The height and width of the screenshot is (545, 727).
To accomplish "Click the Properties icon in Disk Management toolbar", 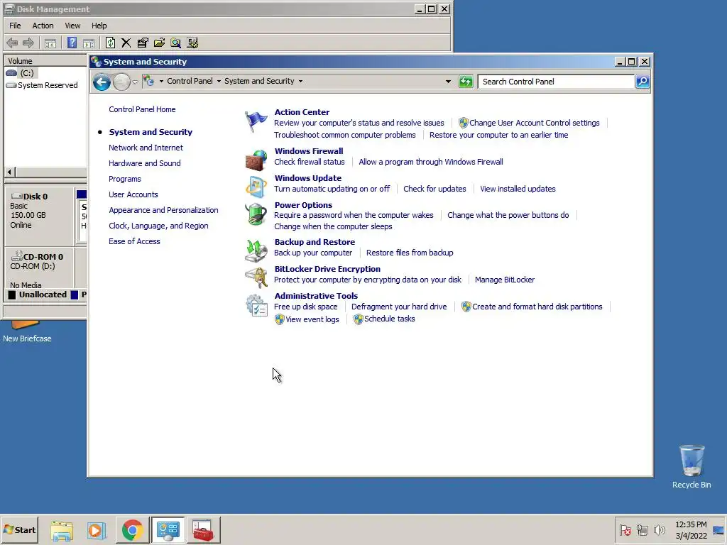I will pos(143,43).
